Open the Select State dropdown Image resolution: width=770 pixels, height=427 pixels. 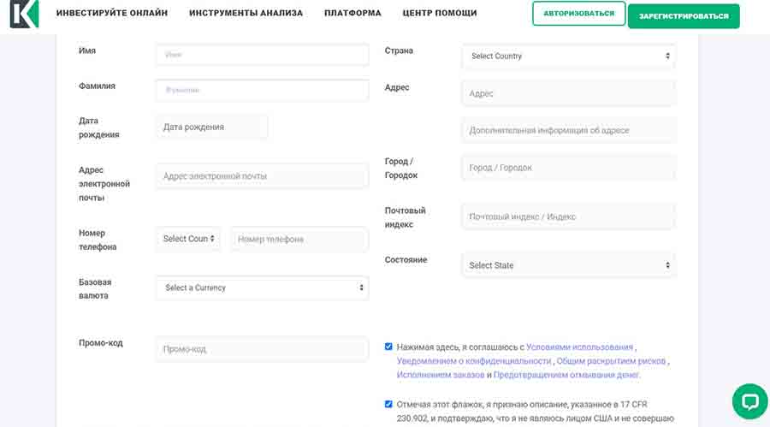coord(568,265)
